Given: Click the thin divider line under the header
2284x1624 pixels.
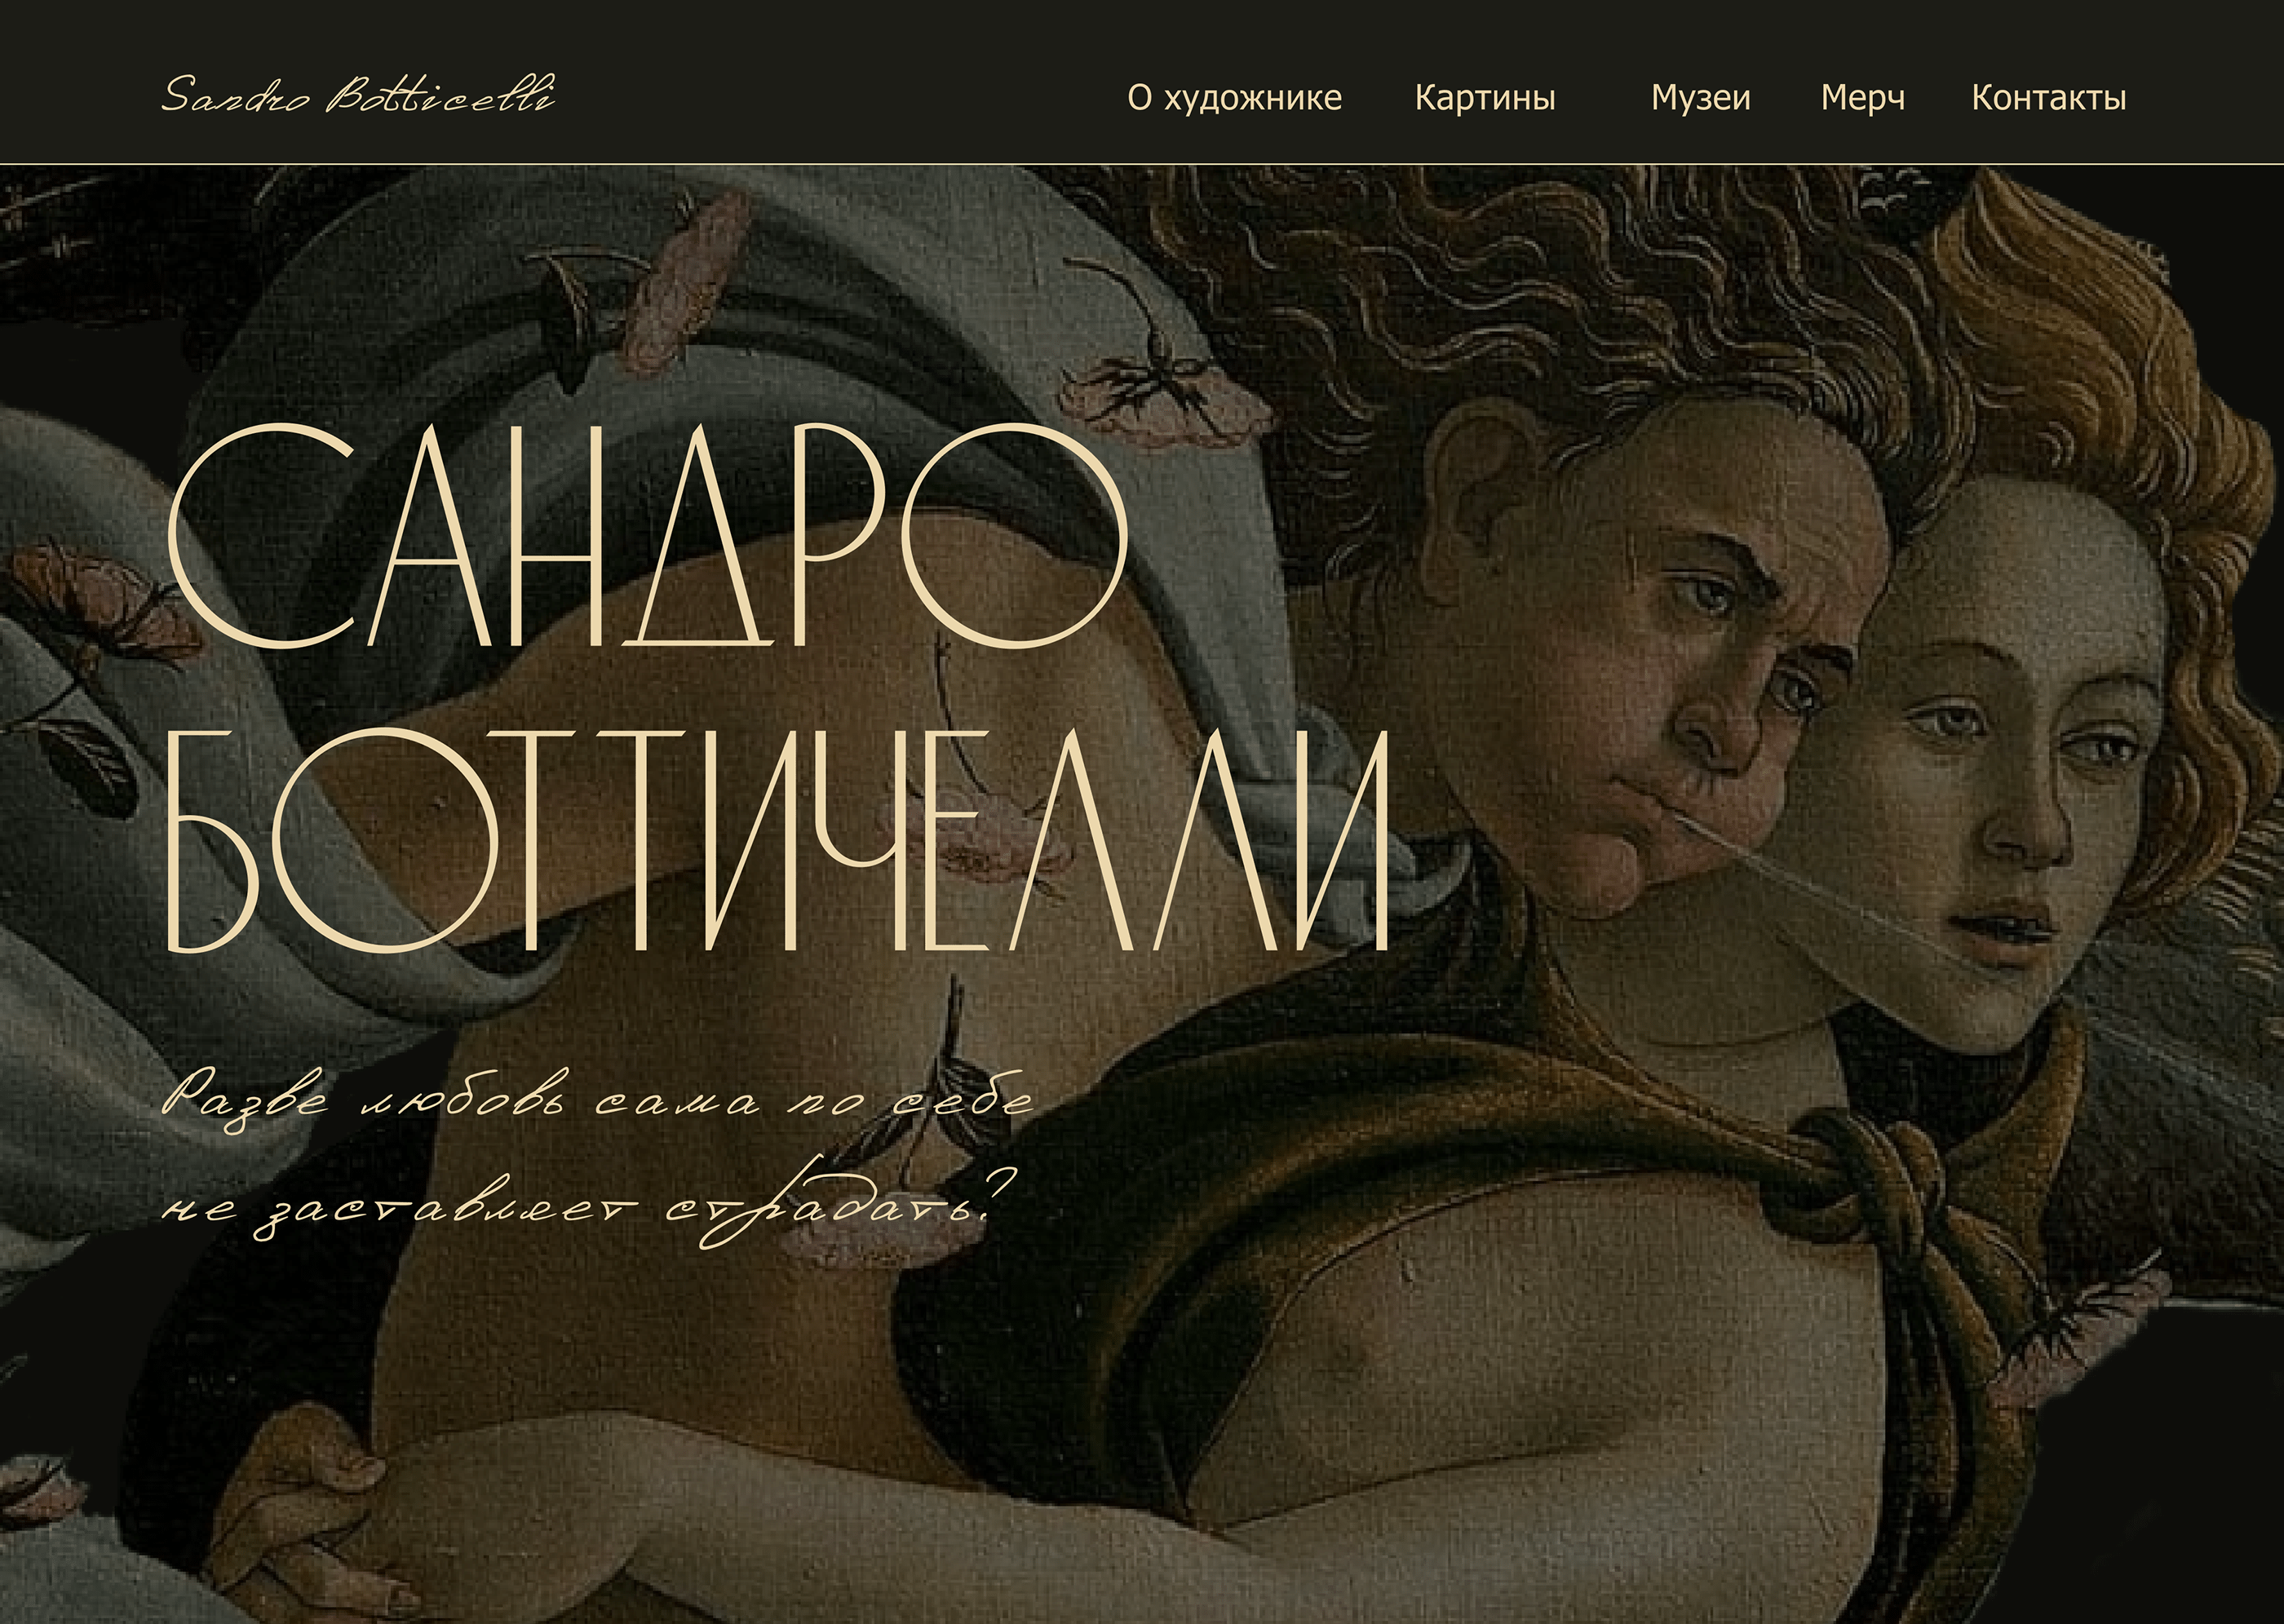Looking at the screenshot, I should [x=1142, y=163].
